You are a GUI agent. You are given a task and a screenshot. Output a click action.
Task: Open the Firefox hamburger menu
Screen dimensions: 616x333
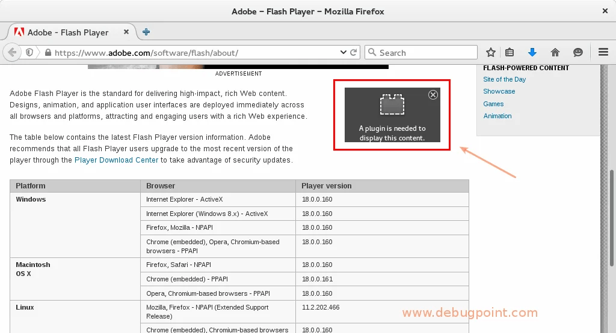[x=603, y=52]
